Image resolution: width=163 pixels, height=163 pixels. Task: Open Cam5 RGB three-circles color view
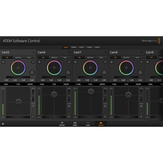pyautogui.click(x=32, y=72)
